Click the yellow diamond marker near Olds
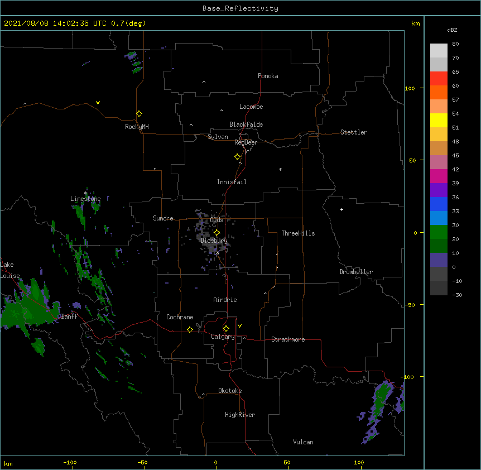Image resolution: width=481 pixels, height=470 pixels. coord(217,233)
